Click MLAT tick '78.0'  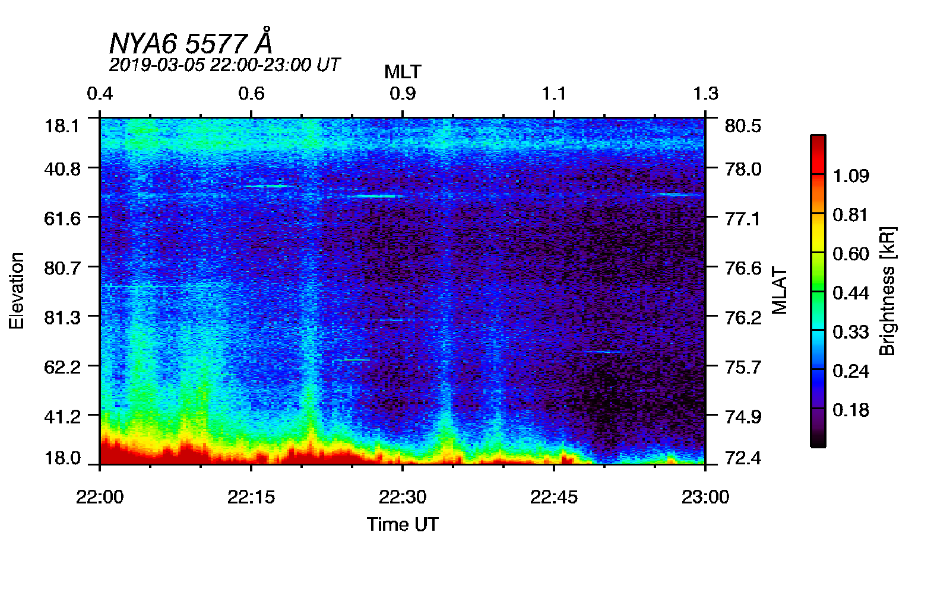click(x=743, y=169)
